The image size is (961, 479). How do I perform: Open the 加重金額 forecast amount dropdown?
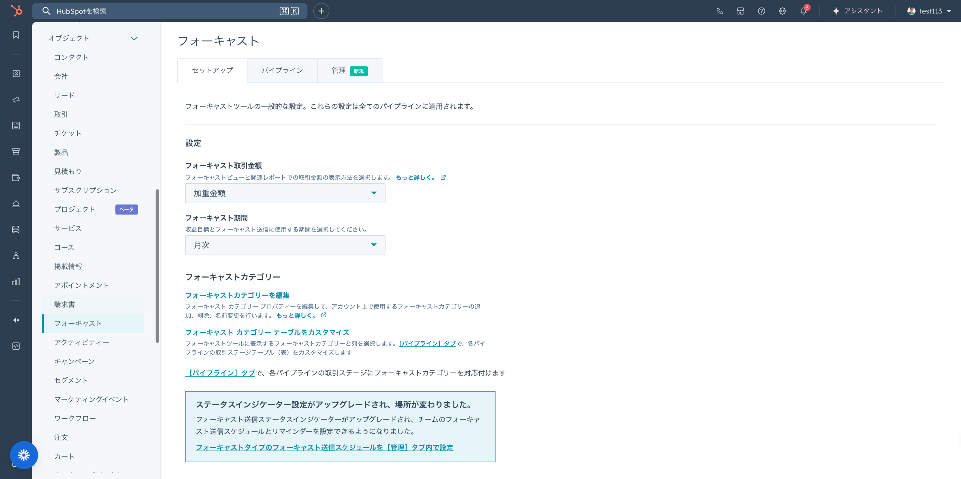click(x=285, y=193)
